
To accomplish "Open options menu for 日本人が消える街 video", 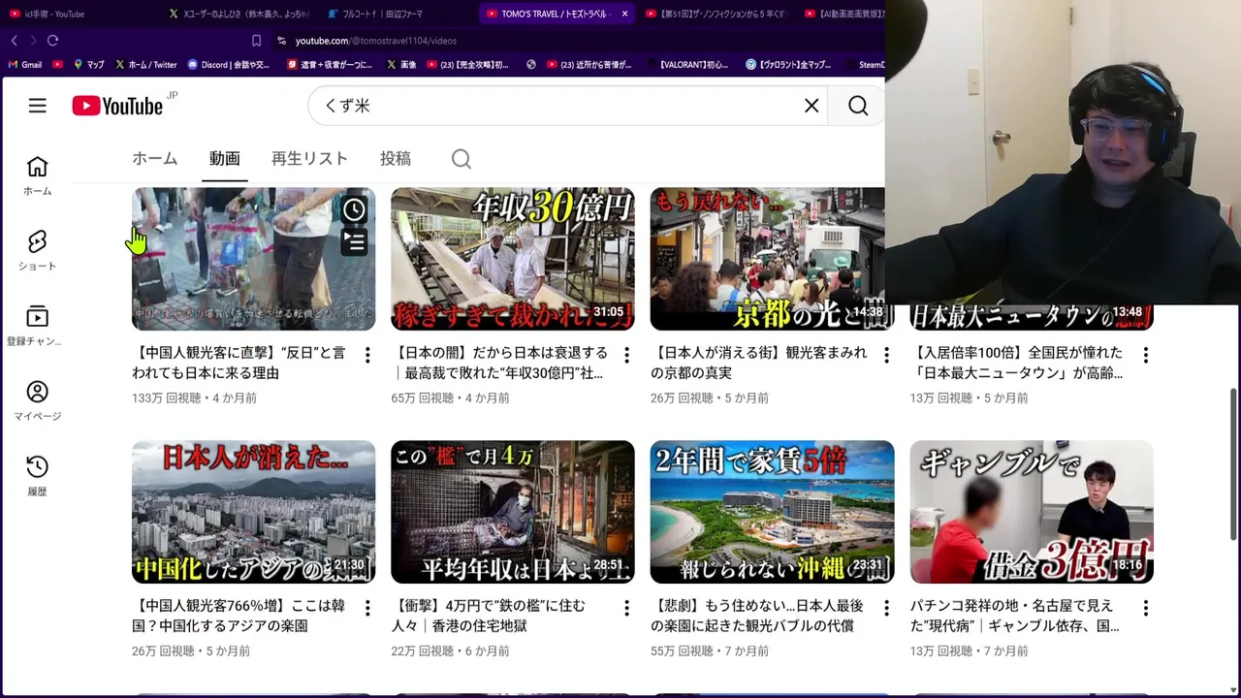I will pos(886,356).
